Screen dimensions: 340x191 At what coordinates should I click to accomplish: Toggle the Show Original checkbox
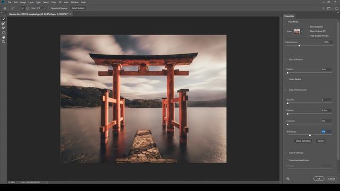point(308,31)
